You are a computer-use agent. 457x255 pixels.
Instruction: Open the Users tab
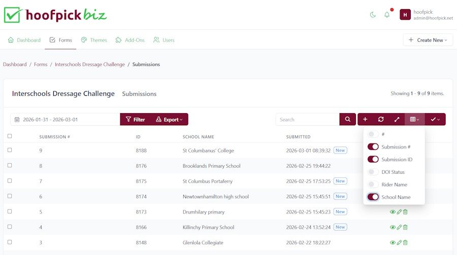click(x=164, y=40)
